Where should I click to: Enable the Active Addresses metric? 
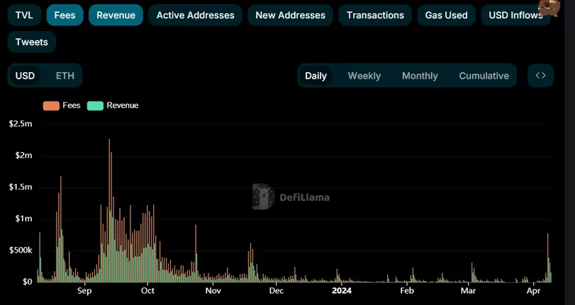(195, 15)
